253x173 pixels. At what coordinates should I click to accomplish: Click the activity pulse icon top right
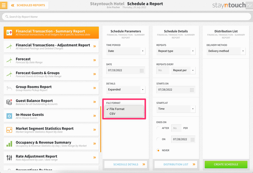coord(249,5)
